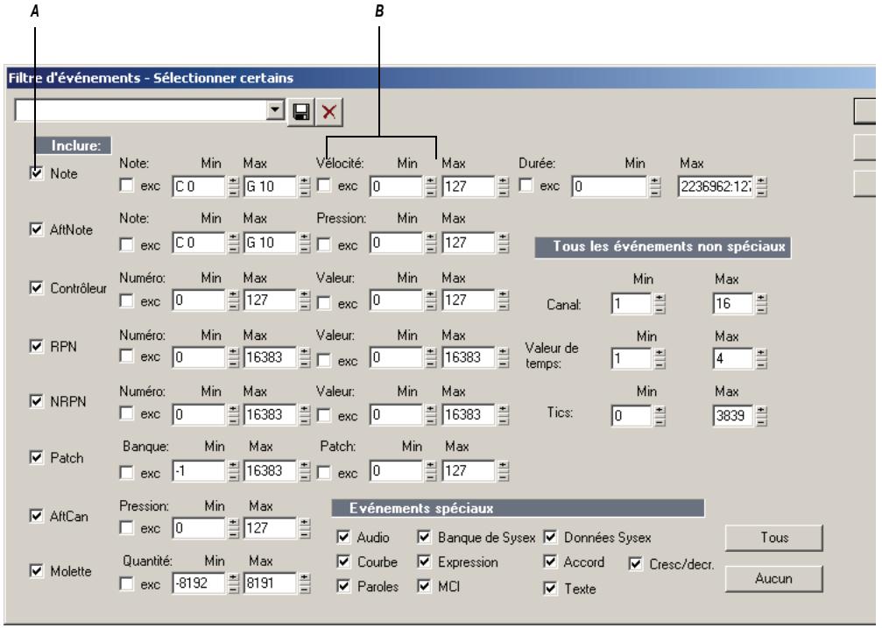Toggle the Contrôleur include checkbox
Screen dimensions: 882x628
[36, 288]
